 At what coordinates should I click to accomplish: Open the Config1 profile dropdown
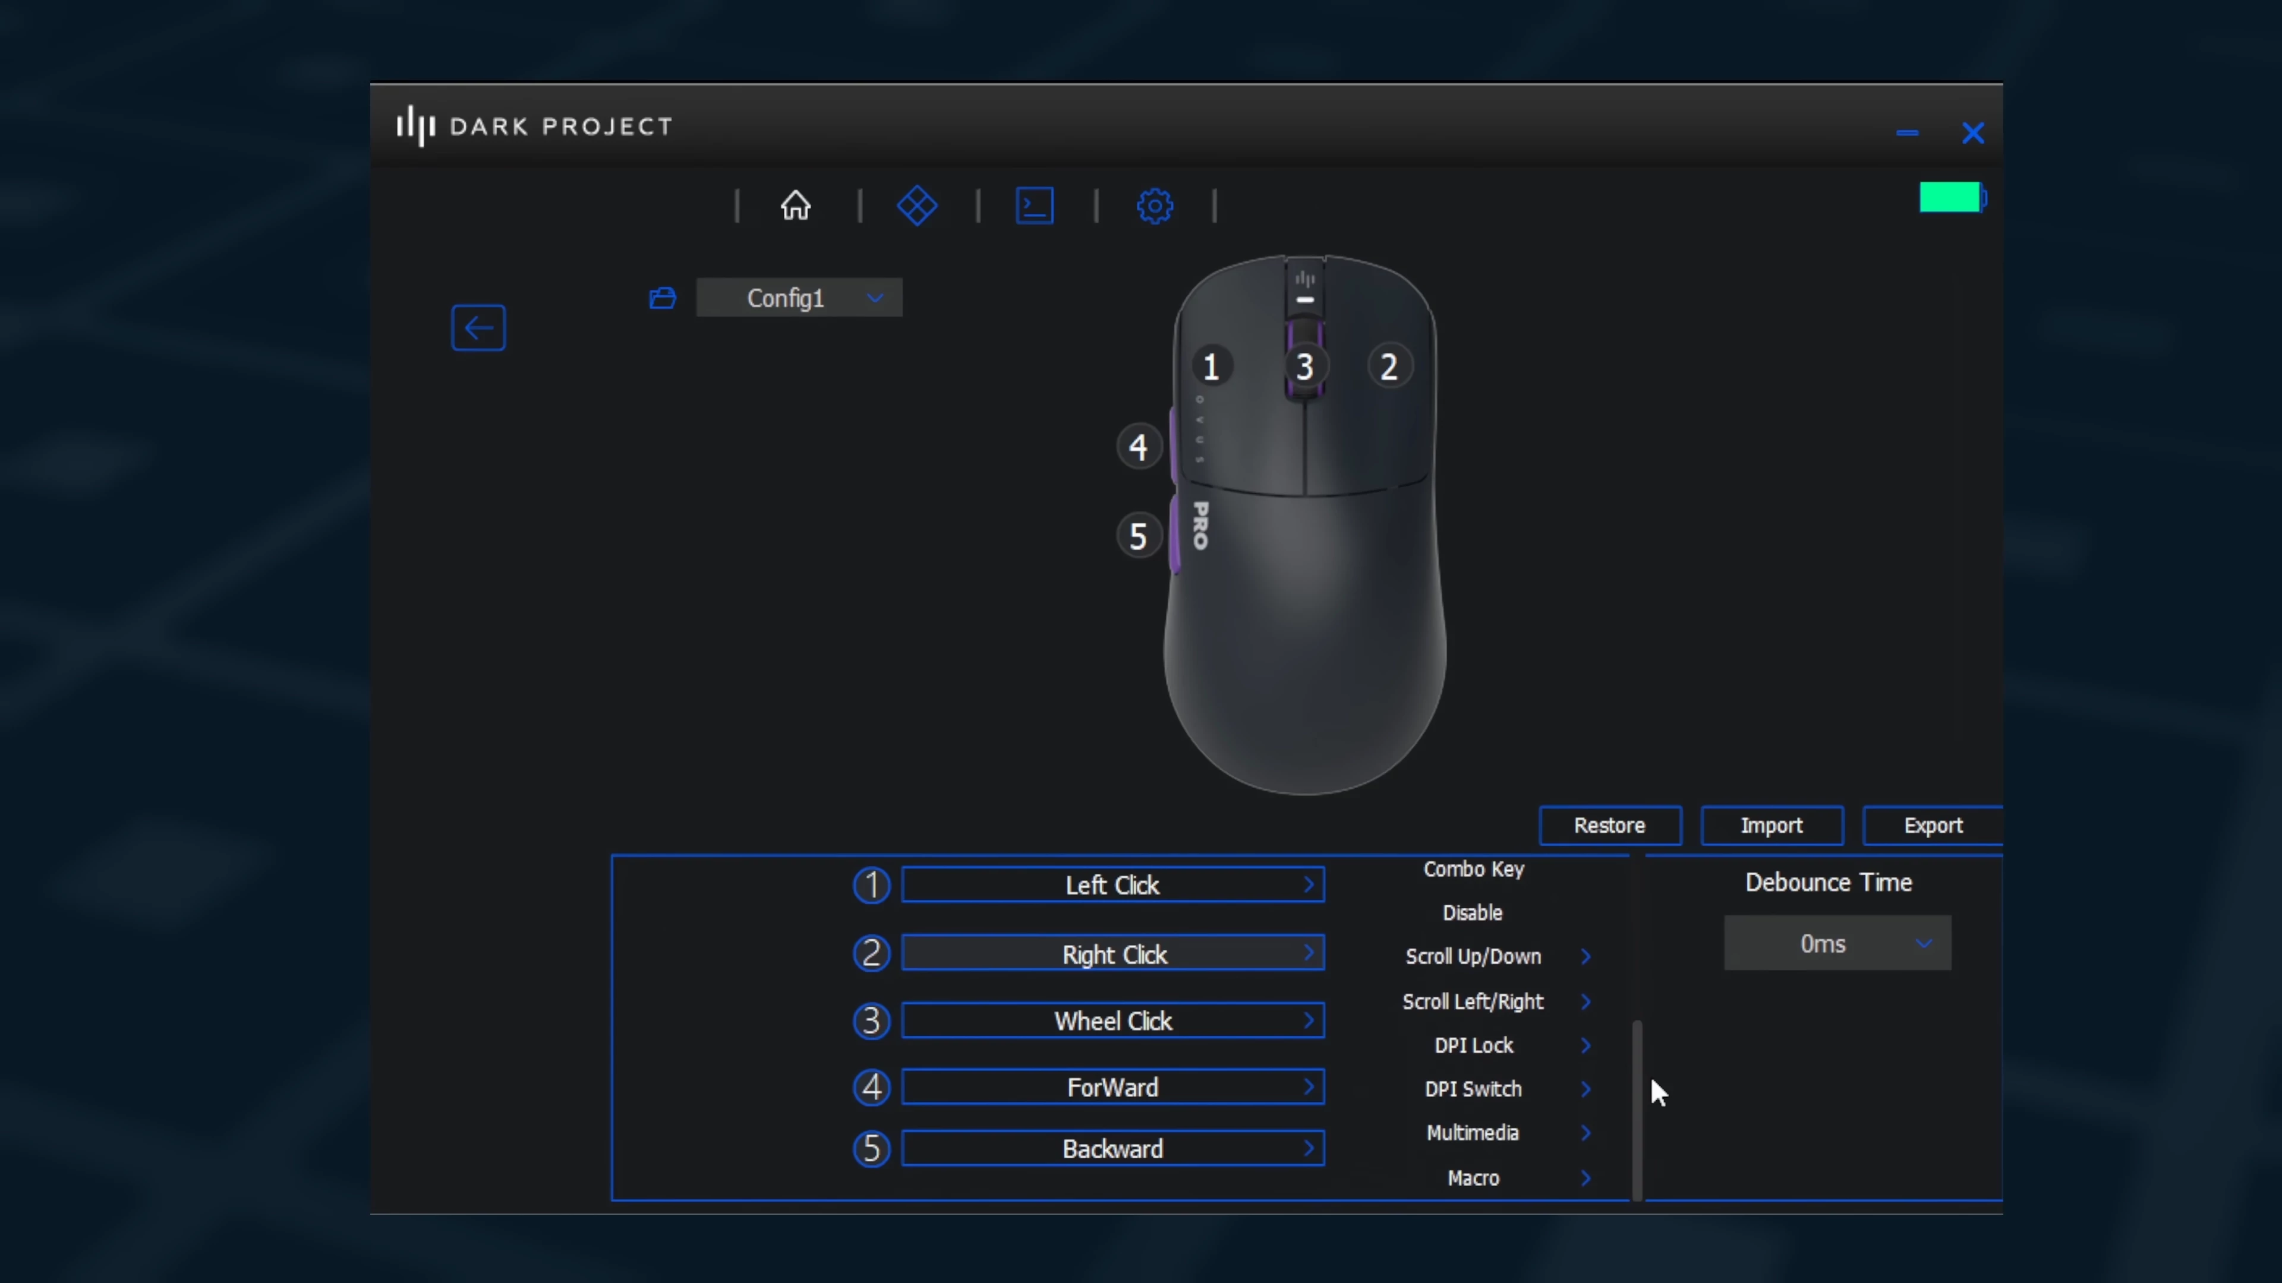[x=799, y=298]
